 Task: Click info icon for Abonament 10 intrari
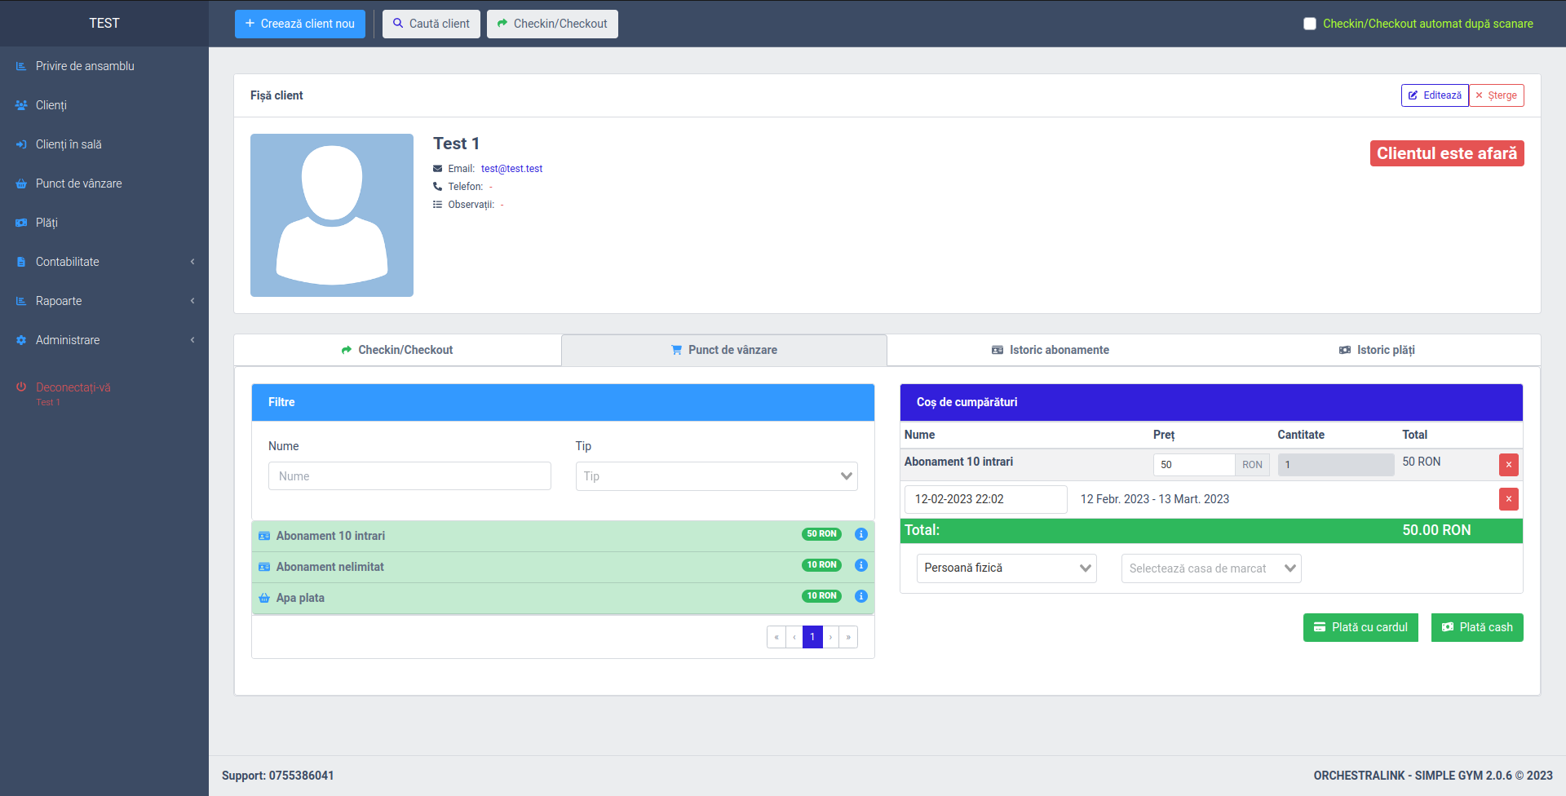click(860, 534)
